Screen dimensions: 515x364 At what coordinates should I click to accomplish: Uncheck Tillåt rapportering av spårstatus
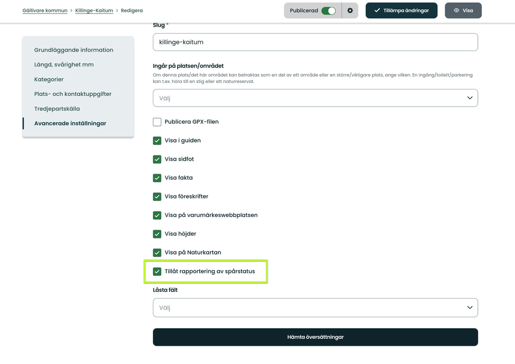pos(157,271)
